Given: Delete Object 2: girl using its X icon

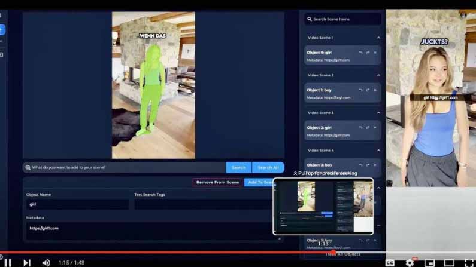Looking at the screenshot, I should pos(375,127).
